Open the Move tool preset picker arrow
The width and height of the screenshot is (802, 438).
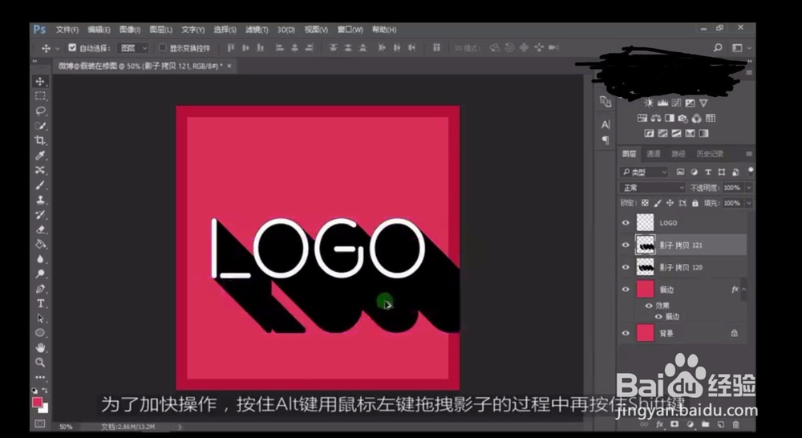click(57, 48)
